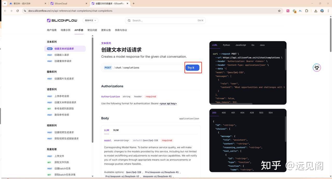Screen dimensions: 332x179
Task: Open 上传文件 sidebar item
Action: pyautogui.click(x=65, y=156)
